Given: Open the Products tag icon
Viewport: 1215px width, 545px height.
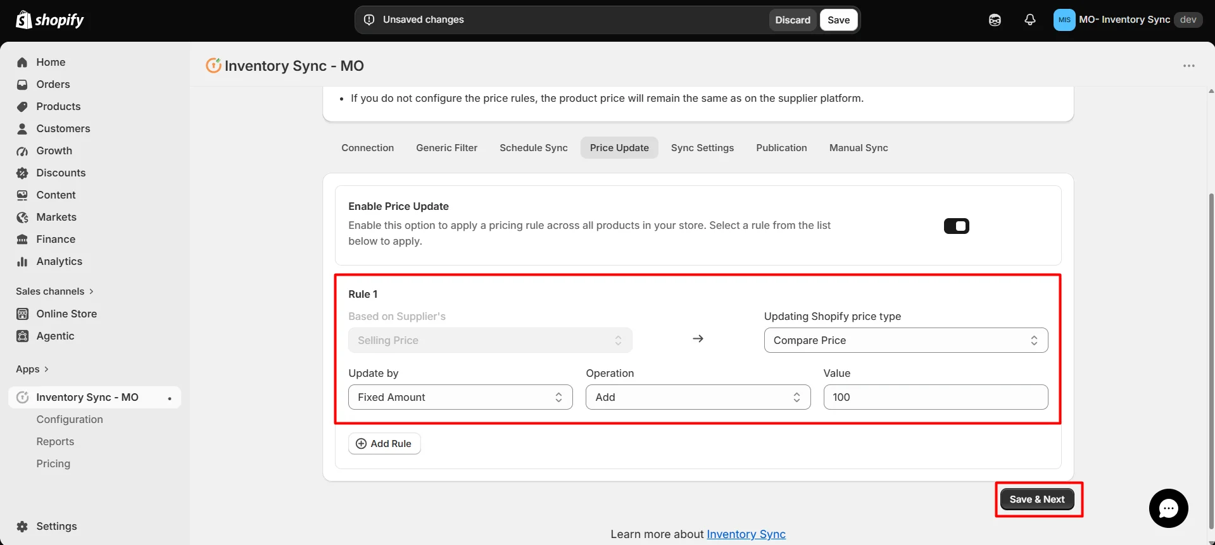Looking at the screenshot, I should pos(22,106).
